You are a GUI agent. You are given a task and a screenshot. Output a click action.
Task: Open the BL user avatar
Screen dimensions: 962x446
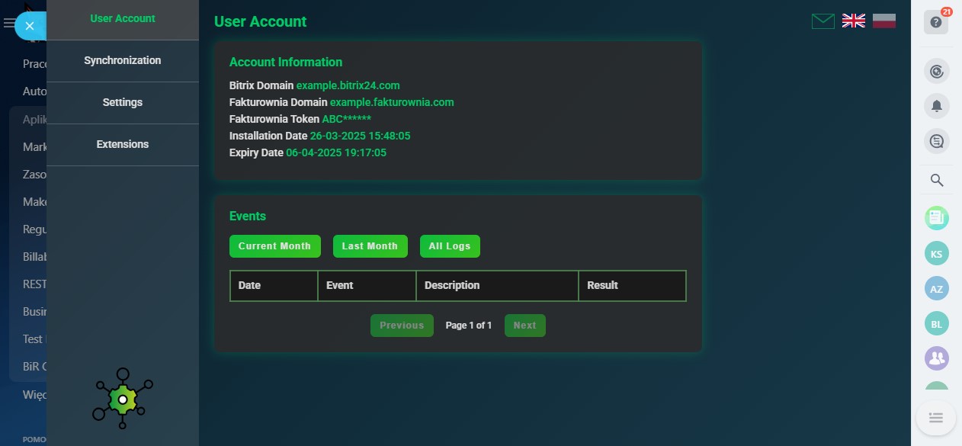point(937,324)
